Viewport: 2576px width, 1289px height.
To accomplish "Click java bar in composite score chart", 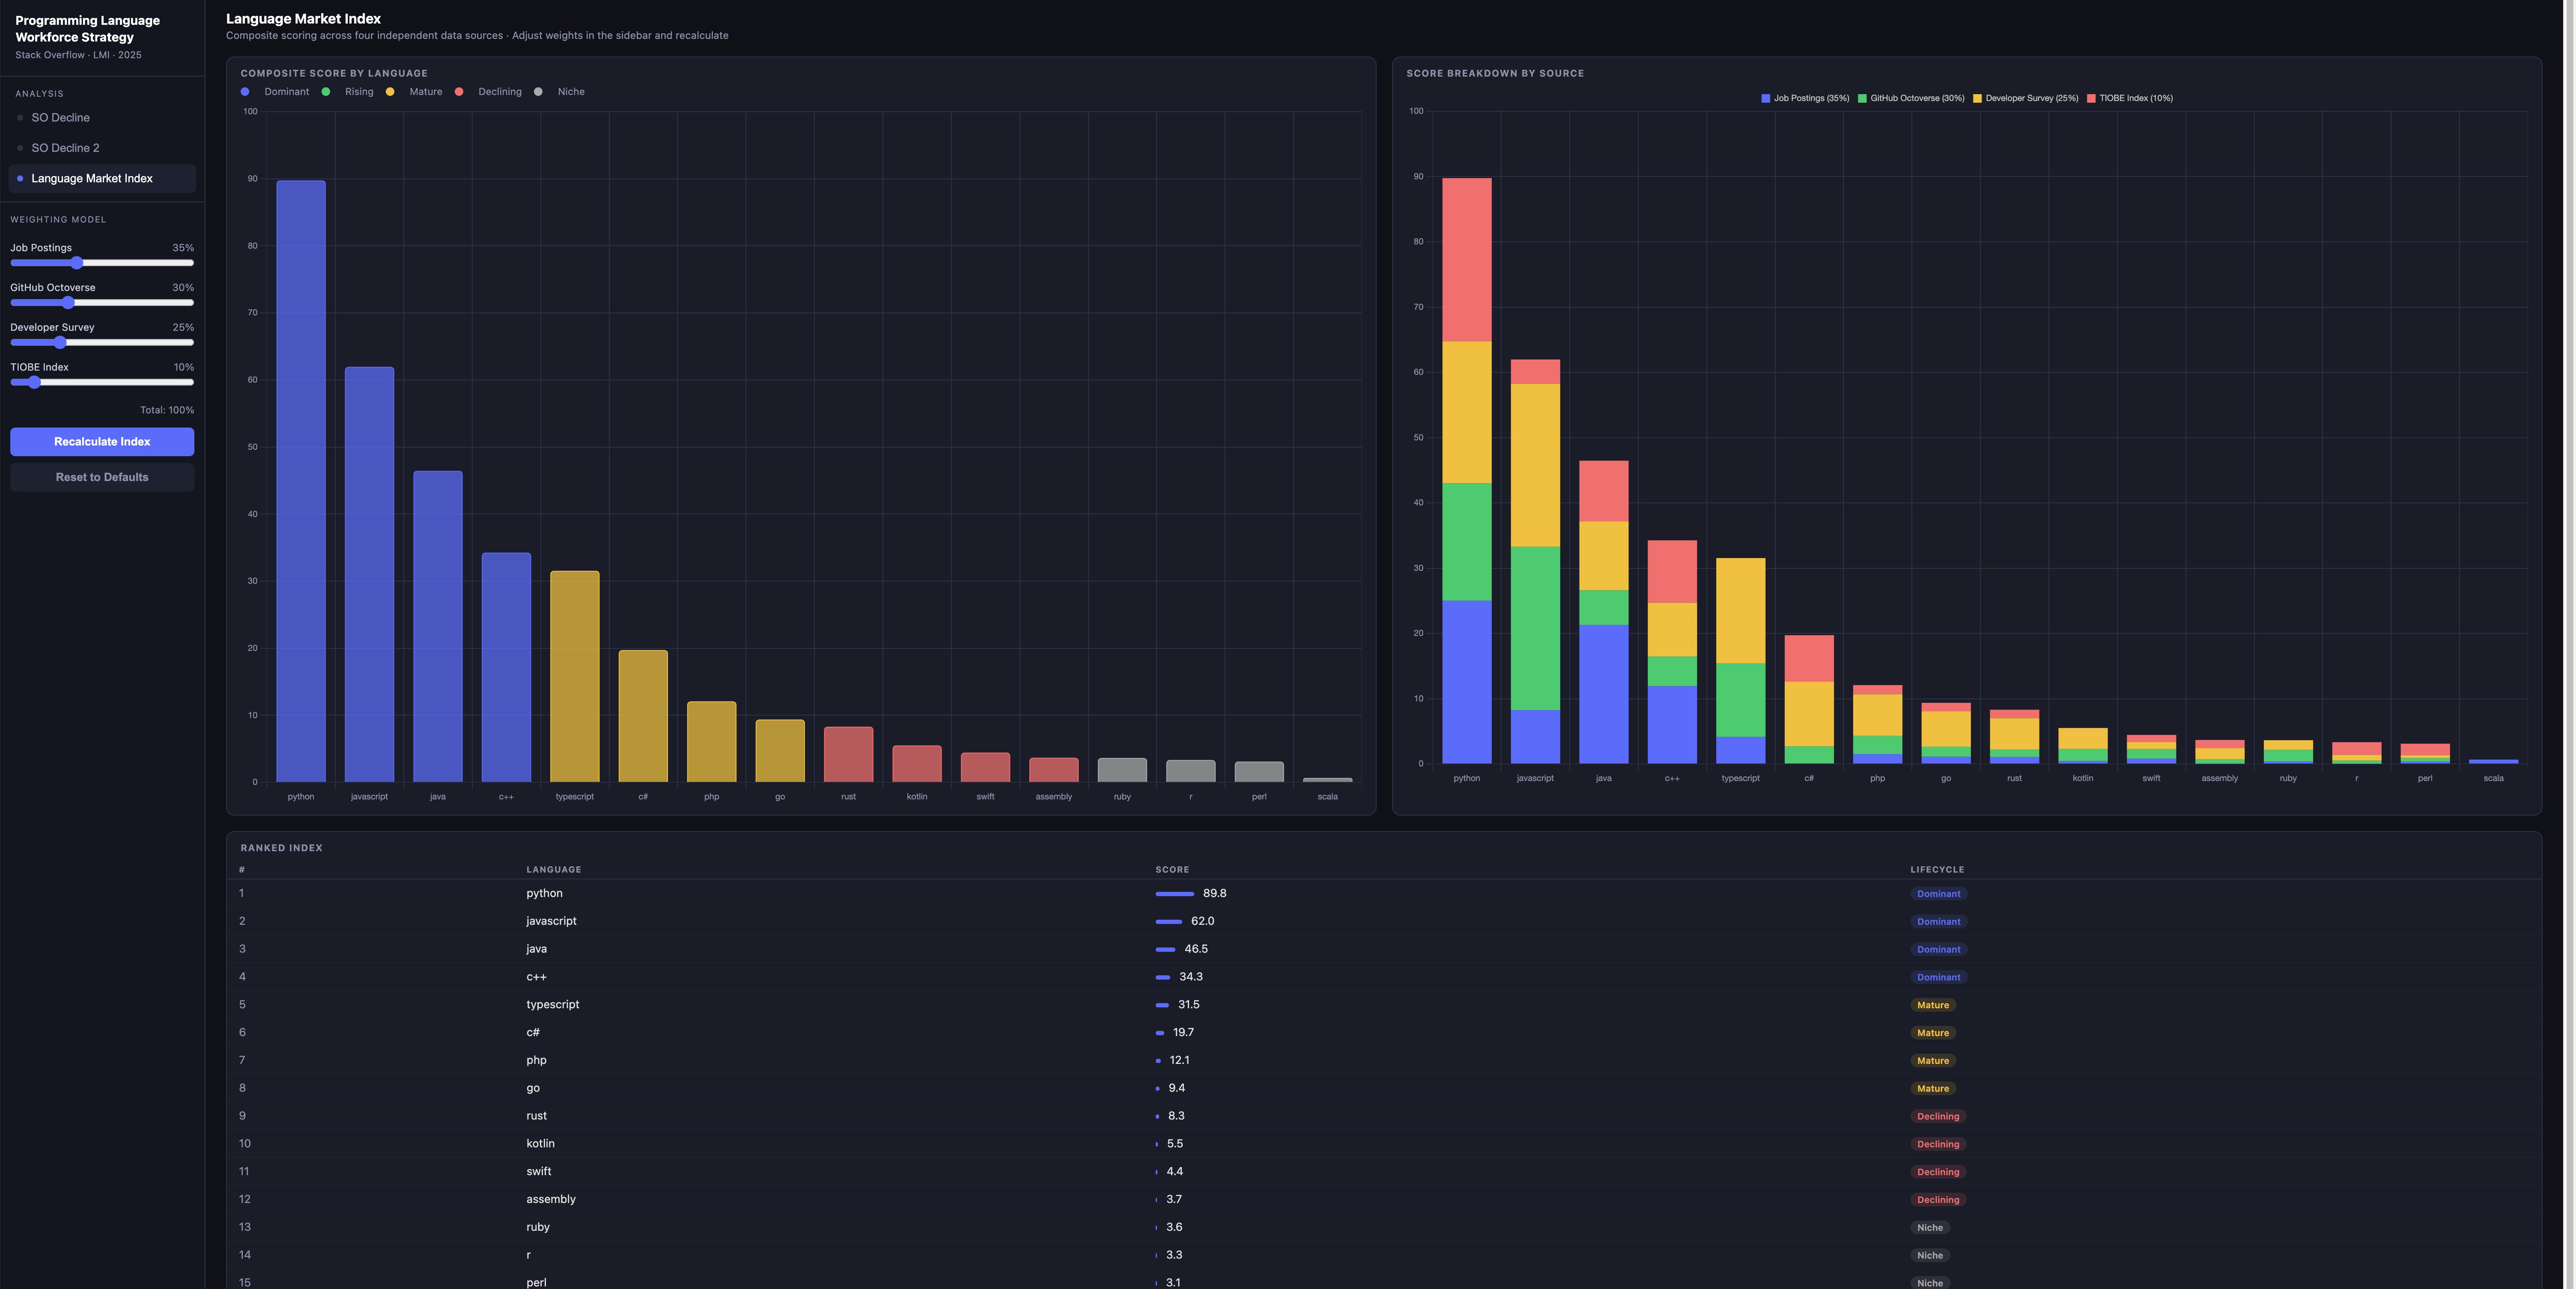I will 438,627.
